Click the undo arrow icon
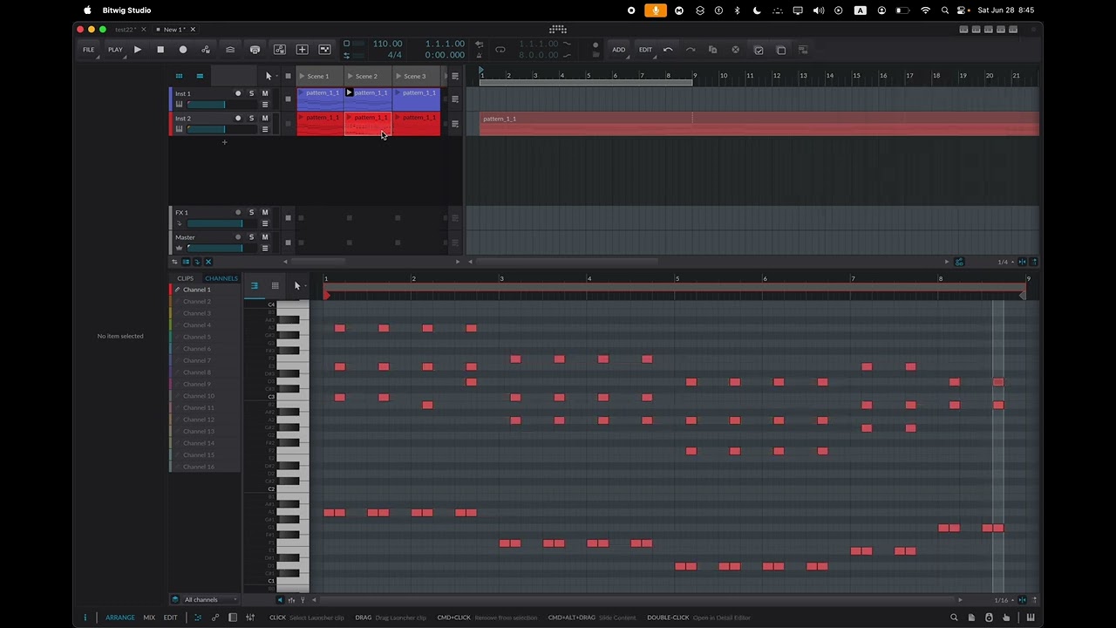1116x628 pixels. [668, 50]
